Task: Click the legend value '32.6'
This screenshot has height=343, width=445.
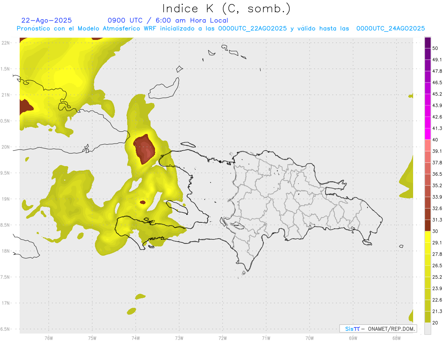Action: [437, 208]
